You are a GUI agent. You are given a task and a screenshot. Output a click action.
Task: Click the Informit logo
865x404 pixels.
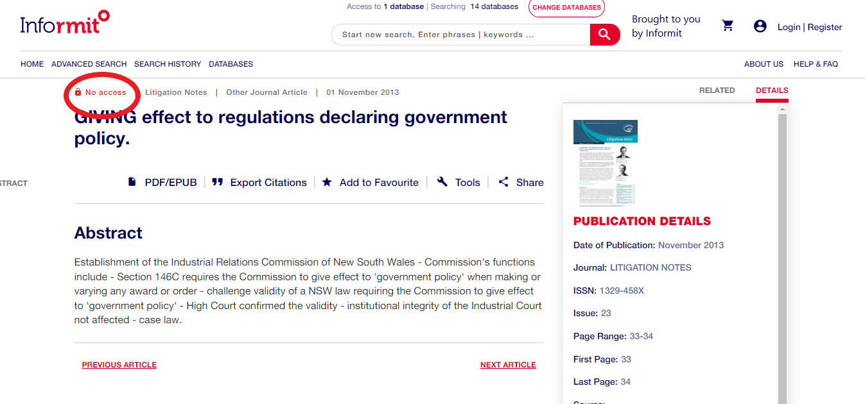[x=64, y=23]
